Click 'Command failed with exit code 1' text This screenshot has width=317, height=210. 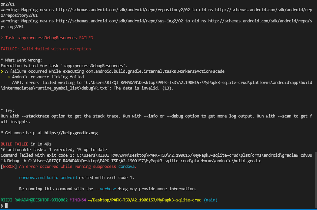pyautogui.click(x=38, y=155)
